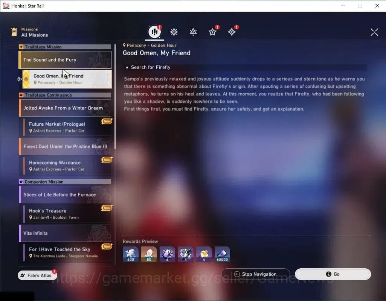Viewport: 386px width, 301px height.
Task: Open Slices of Life Before the Furnace
Action: coord(65,195)
